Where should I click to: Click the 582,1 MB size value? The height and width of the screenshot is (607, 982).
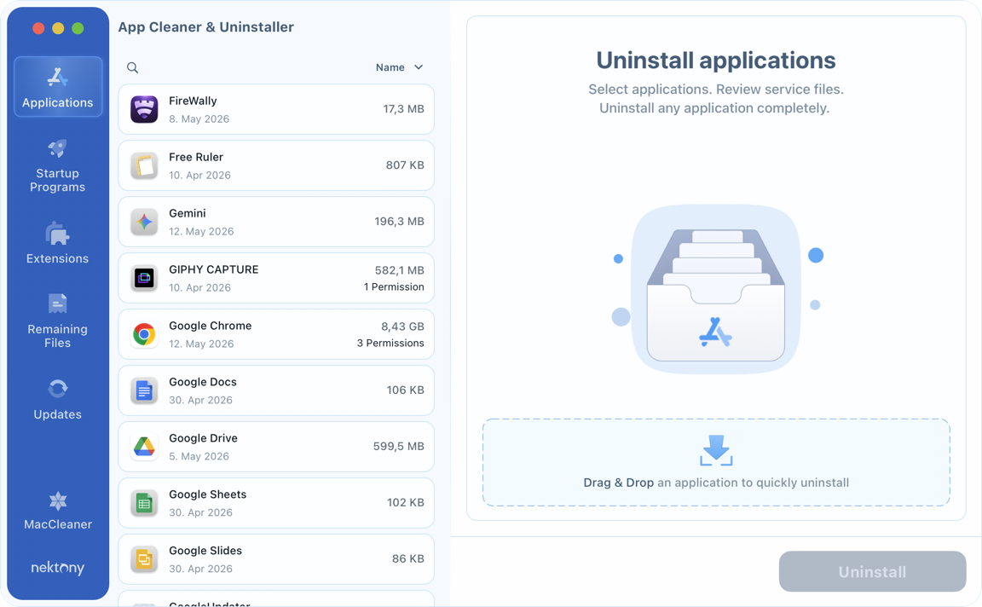tap(400, 270)
